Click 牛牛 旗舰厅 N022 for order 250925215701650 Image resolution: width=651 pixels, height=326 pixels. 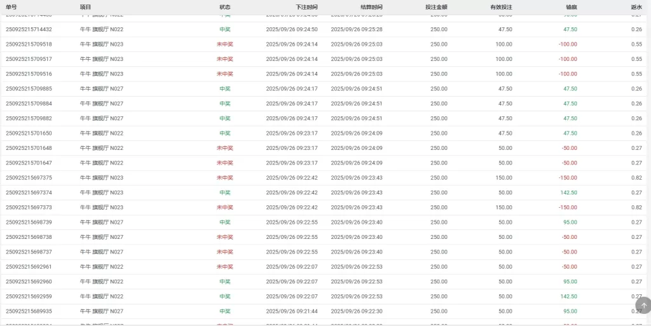tap(101, 133)
